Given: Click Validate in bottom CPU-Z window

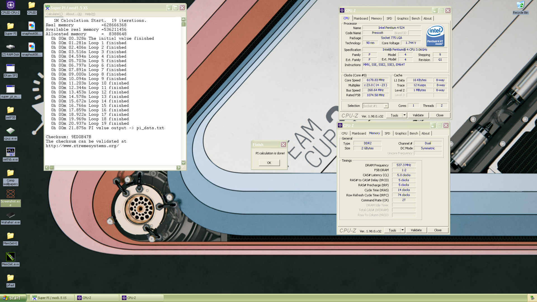Looking at the screenshot, I should click(x=416, y=230).
